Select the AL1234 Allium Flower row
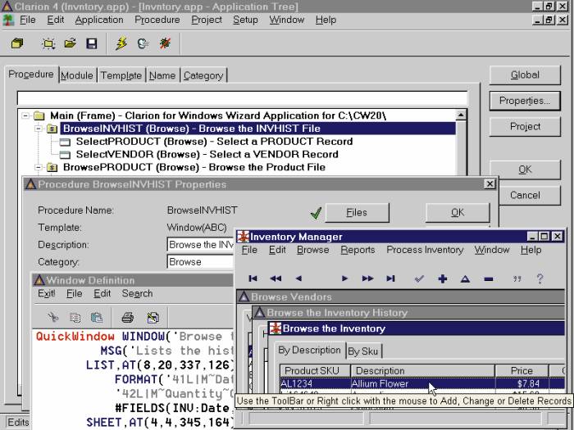The width and height of the screenshot is (574, 430). pyautogui.click(x=422, y=383)
